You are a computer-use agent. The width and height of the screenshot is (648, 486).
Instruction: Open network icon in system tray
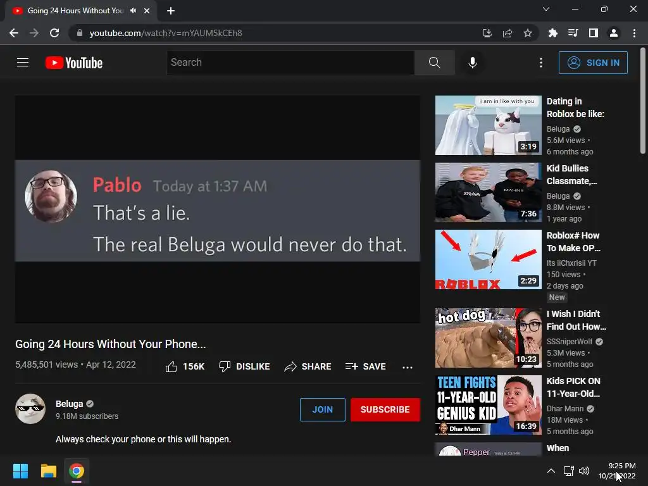tap(569, 471)
